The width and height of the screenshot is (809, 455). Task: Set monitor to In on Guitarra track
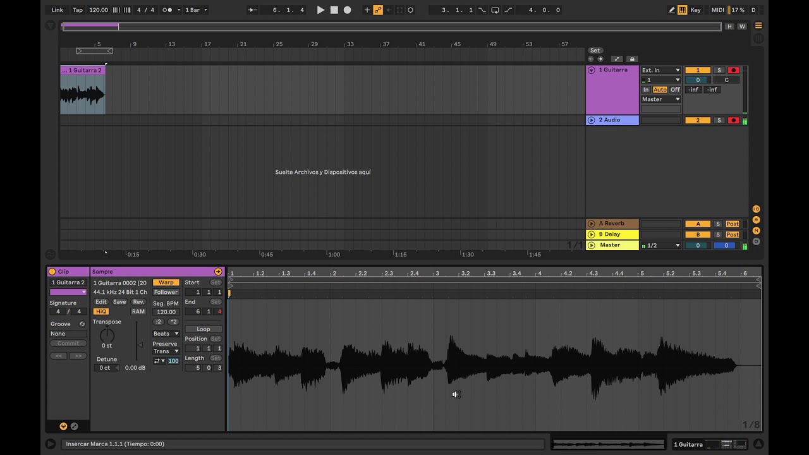tap(646, 90)
